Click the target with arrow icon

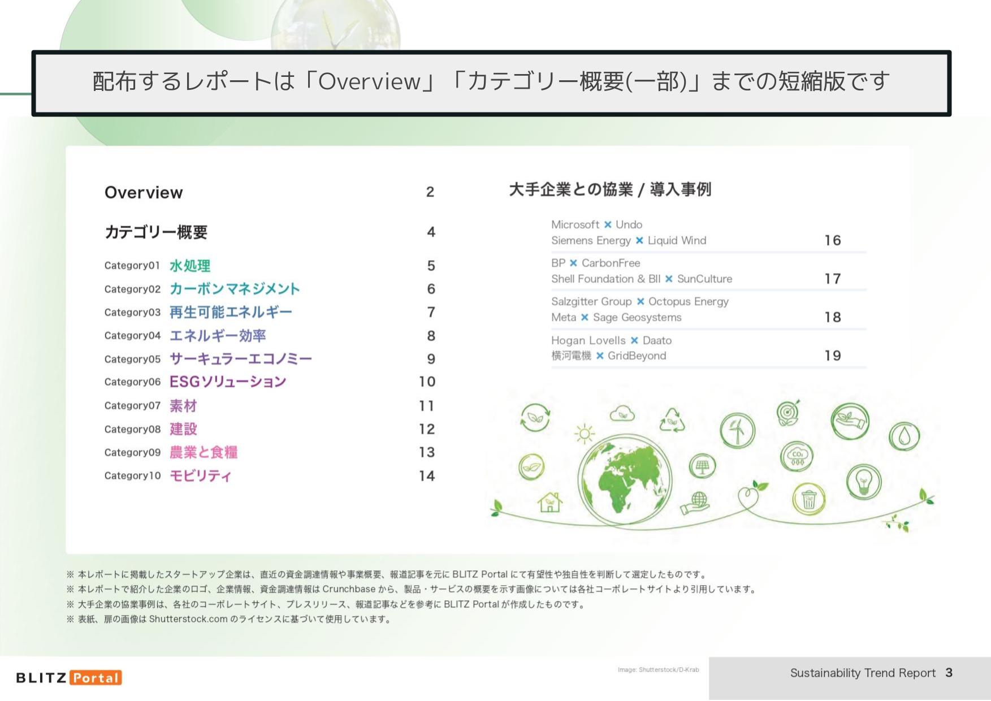click(789, 413)
